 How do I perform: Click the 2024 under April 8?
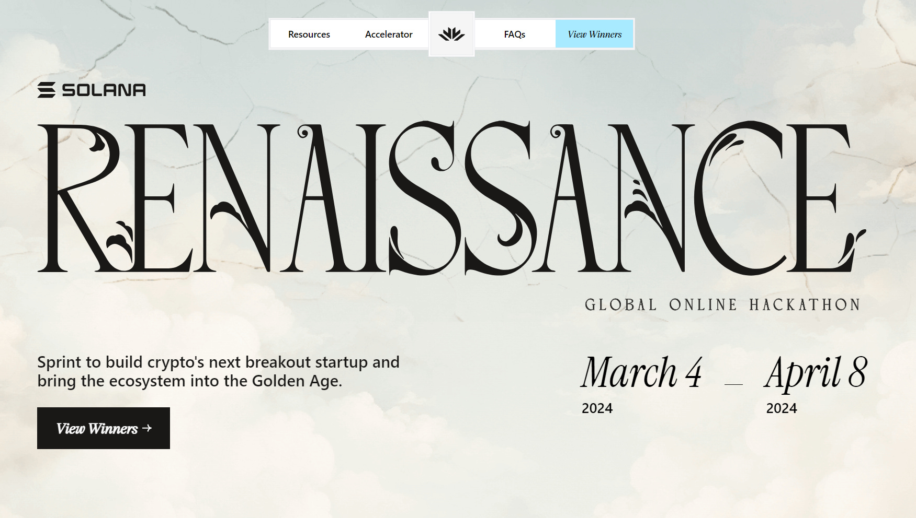(782, 408)
